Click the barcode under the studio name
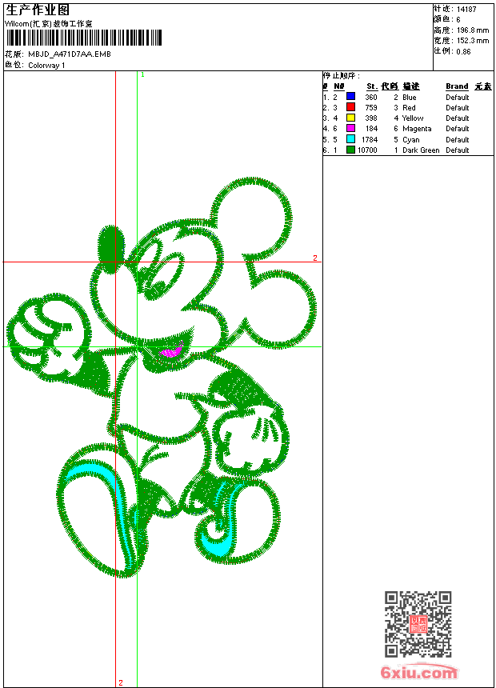The width and height of the screenshot is (496, 688). coord(84,38)
